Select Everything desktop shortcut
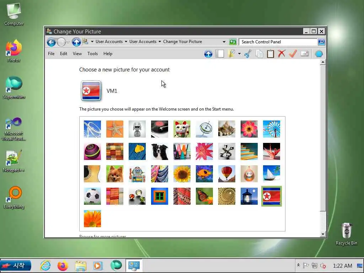This screenshot has width=364, height=273. coord(14,198)
